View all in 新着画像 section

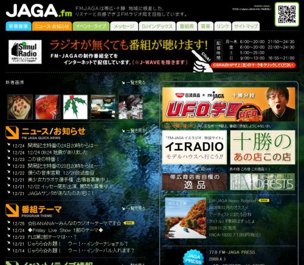[134, 83]
